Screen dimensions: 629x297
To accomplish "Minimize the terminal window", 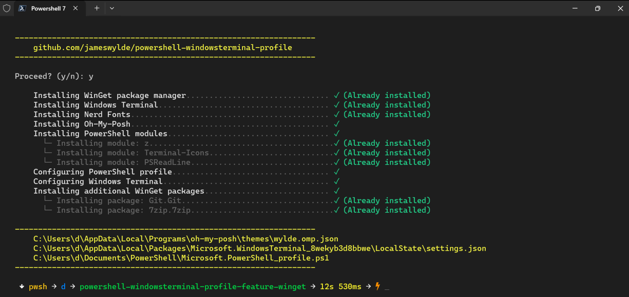I will point(575,8).
